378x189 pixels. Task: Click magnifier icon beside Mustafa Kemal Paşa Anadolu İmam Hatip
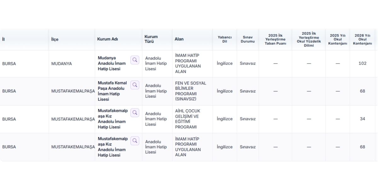tap(135, 85)
